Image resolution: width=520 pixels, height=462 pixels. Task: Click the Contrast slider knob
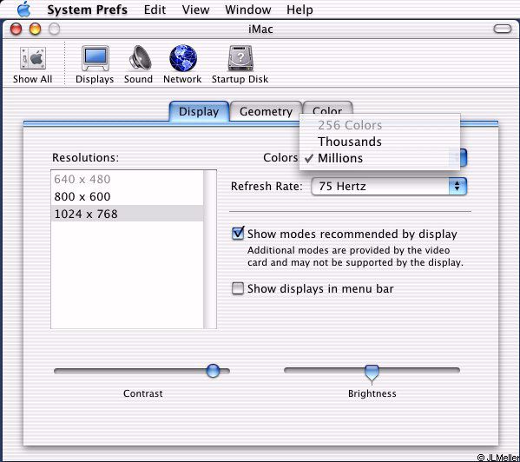(213, 371)
